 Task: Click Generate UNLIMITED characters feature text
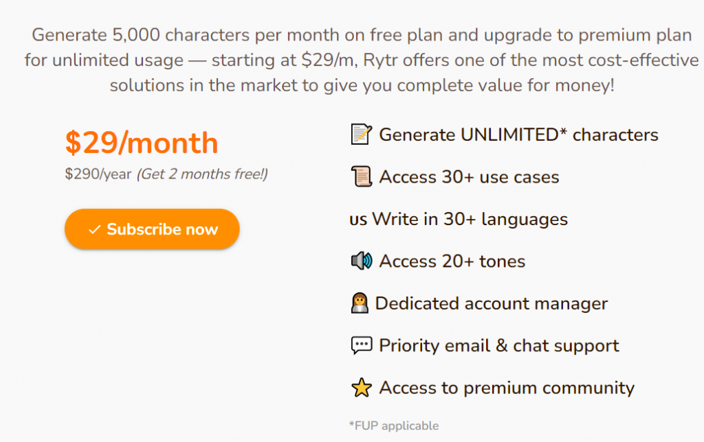point(518,135)
